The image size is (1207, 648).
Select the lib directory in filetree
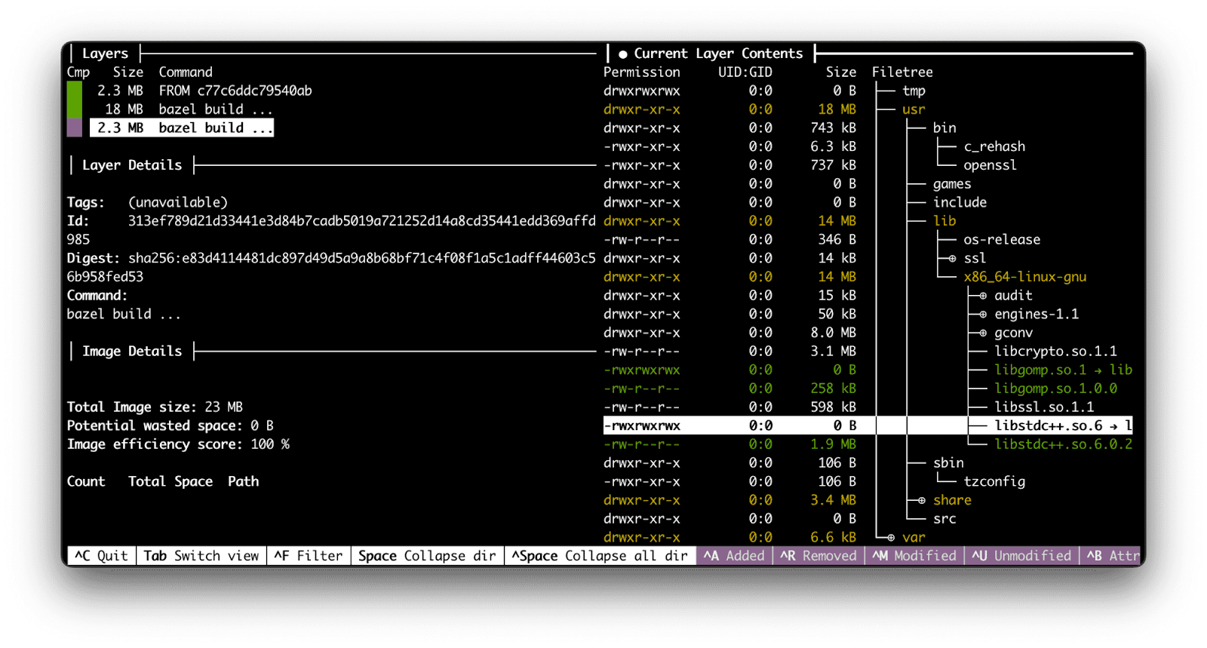[944, 221]
